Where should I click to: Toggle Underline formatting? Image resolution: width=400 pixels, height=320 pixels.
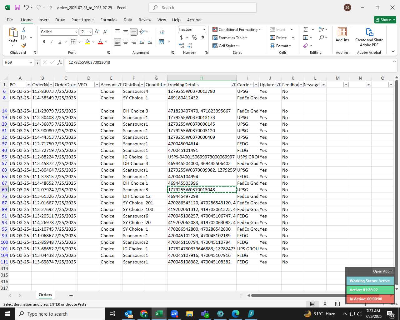(60, 42)
